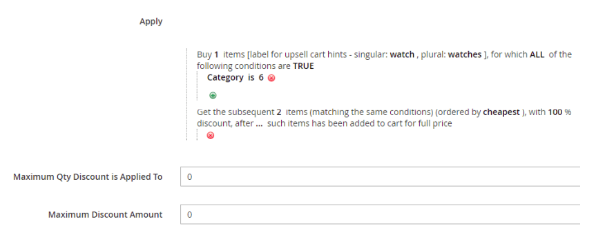Remove the Category is 6 condition
This screenshot has height=248, width=605.
(271, 78)
